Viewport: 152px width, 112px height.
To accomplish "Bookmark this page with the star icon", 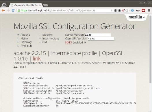I will [x=127, y=10].
